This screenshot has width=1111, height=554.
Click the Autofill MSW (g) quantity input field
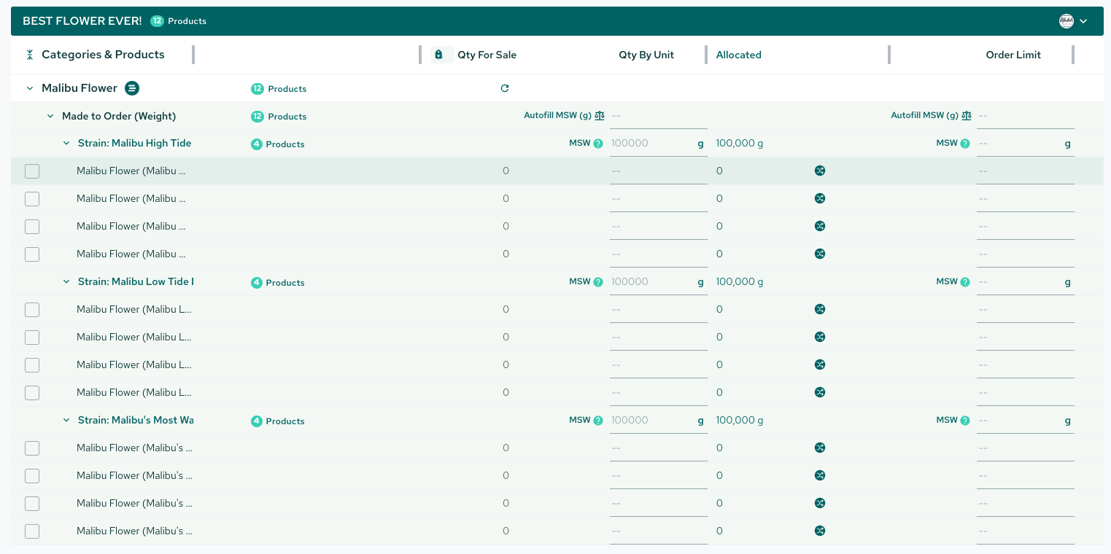[659, 116]
